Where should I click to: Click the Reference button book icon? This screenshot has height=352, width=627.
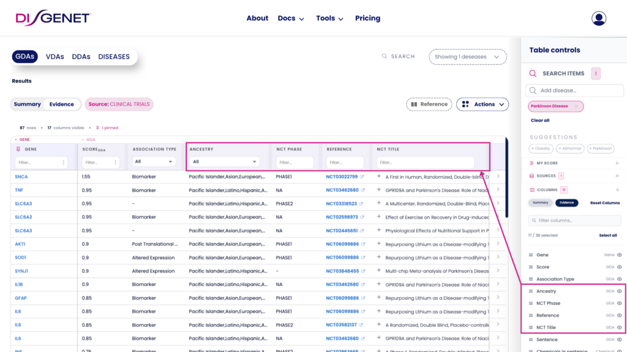pos(414,104)
